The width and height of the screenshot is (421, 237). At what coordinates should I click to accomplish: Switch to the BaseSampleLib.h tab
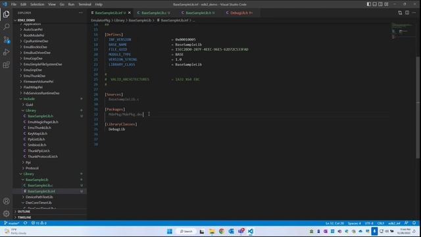click(199, 13)
